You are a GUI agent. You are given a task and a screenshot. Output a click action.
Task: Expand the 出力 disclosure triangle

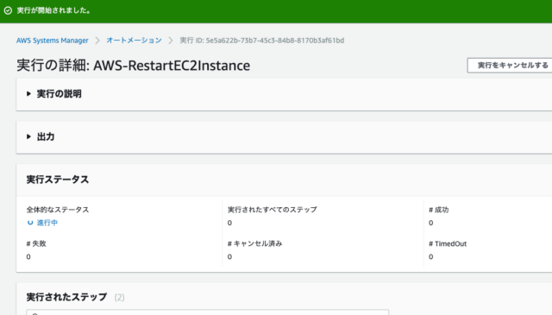click(x=28, y=136)
